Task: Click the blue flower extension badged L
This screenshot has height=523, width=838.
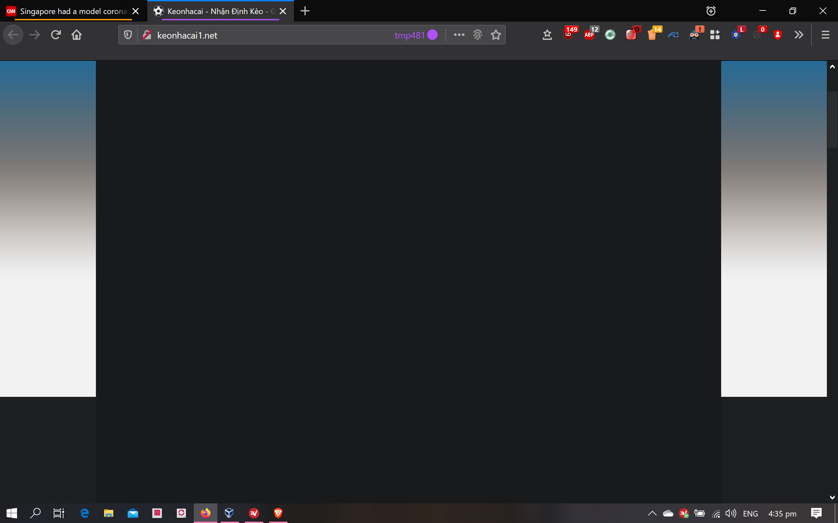Action: (736, 35)
